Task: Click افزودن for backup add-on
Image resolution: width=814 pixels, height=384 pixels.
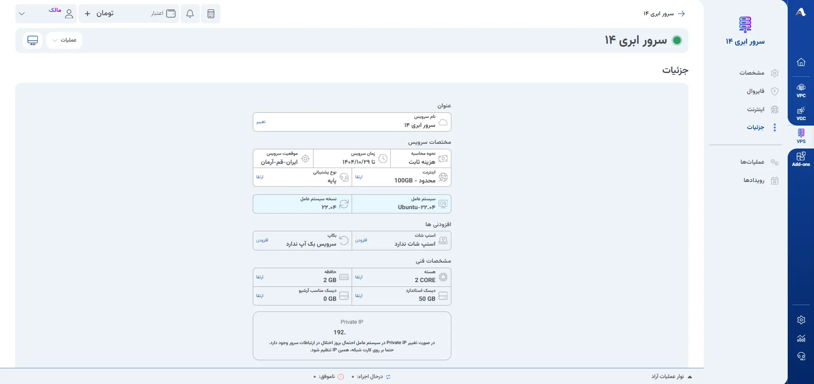Action: pos(262,241)
